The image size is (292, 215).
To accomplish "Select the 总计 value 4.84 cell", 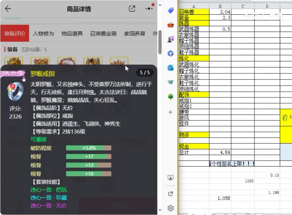I will (220, 152).
